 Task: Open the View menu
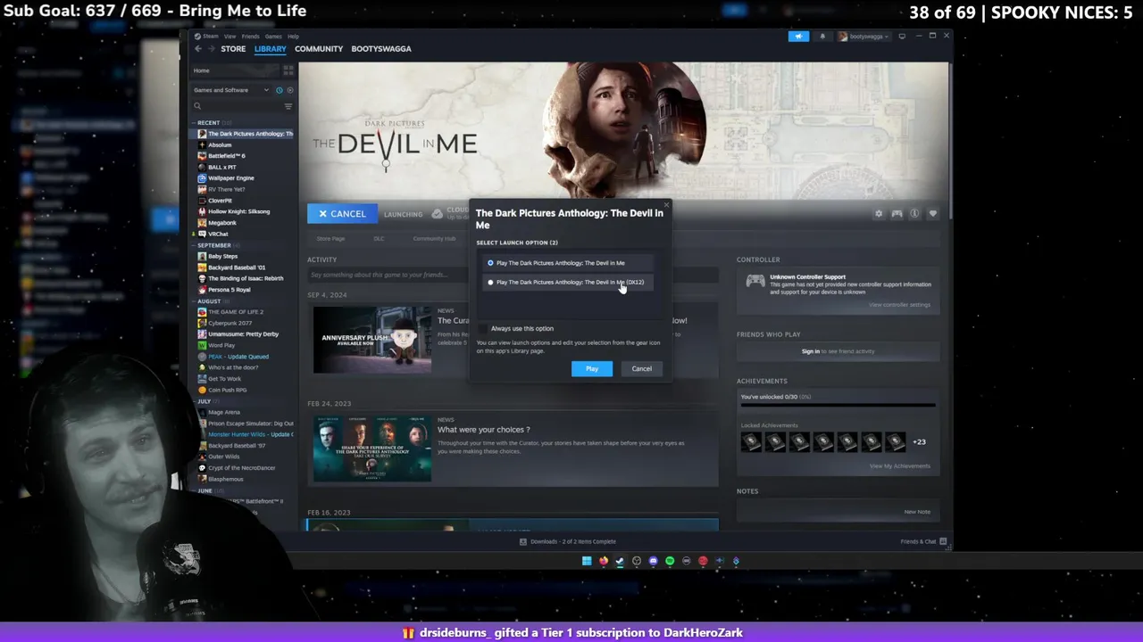pos(230,37)
